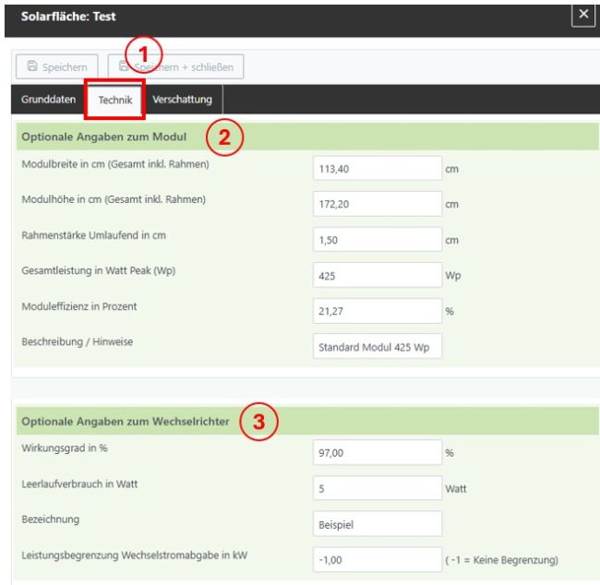
Task: Edit the Modulbreite field showing 113,40
Action: click(378, 168)
